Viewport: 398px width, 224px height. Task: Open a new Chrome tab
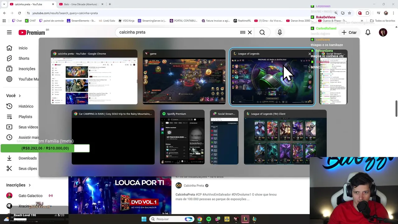pyautogui.click(x=110, y=4)
